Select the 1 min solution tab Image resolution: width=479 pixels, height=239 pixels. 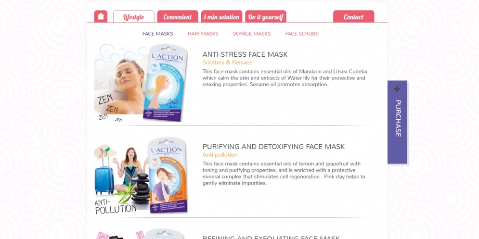tap(221, 17)
